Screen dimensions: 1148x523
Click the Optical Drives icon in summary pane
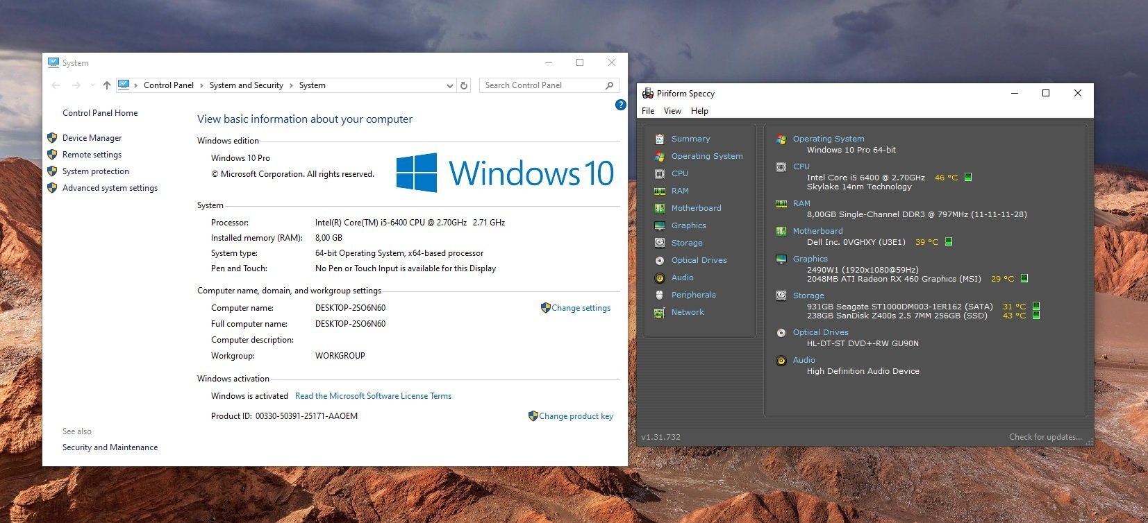pos(781,332)
